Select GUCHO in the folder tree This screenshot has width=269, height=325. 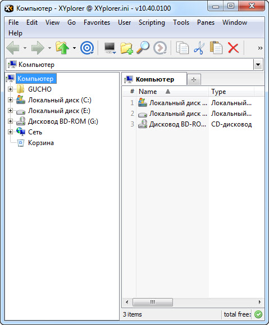pyautogui.click(x=40, y=89)
